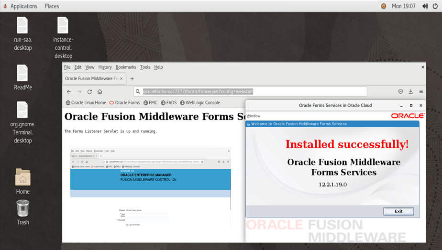442x250 pixels.
Task: Close the Firefox browser window
Action: click(422, 67)
